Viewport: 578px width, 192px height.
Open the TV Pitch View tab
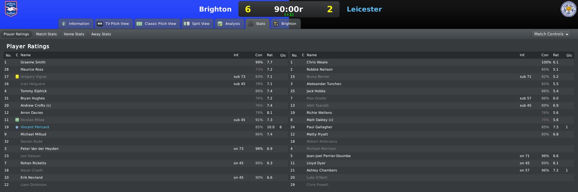114,24
